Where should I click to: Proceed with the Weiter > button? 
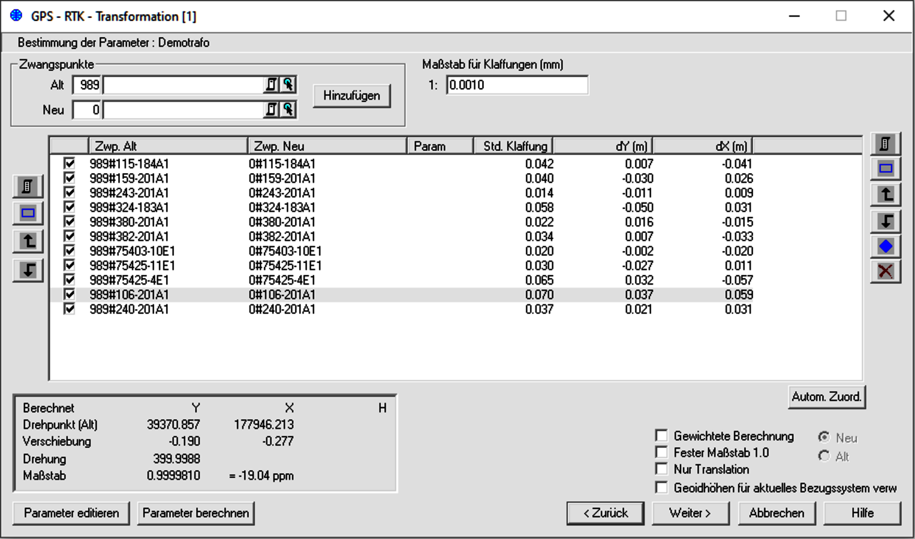click(x=690, y=513)
